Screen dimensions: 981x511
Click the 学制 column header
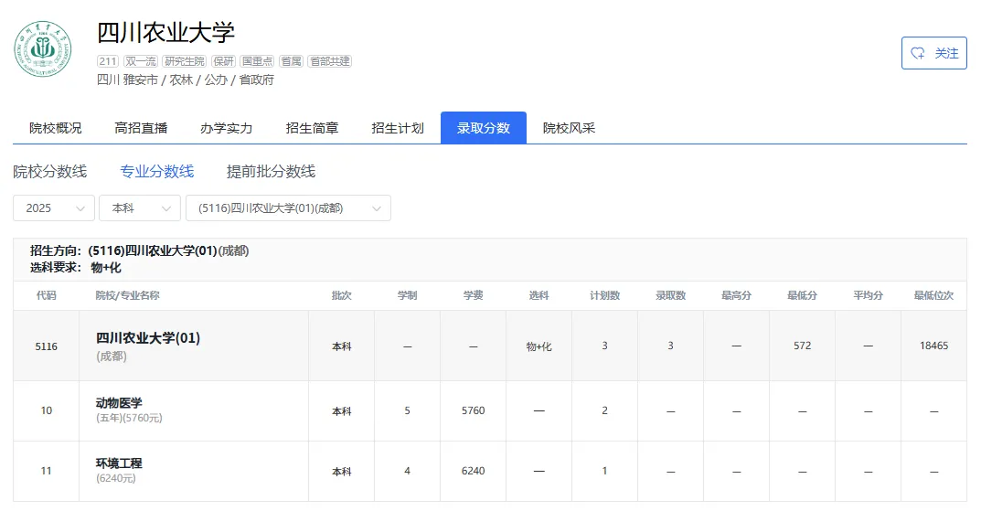[x=407, y=295]
